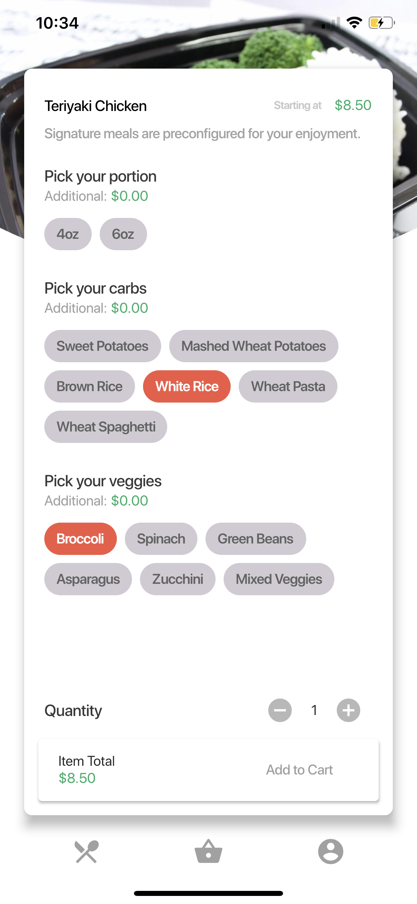The height and width of the screenshot is (904, 417).
Task: Add item with Add to Cart
Action: (299, 769)
